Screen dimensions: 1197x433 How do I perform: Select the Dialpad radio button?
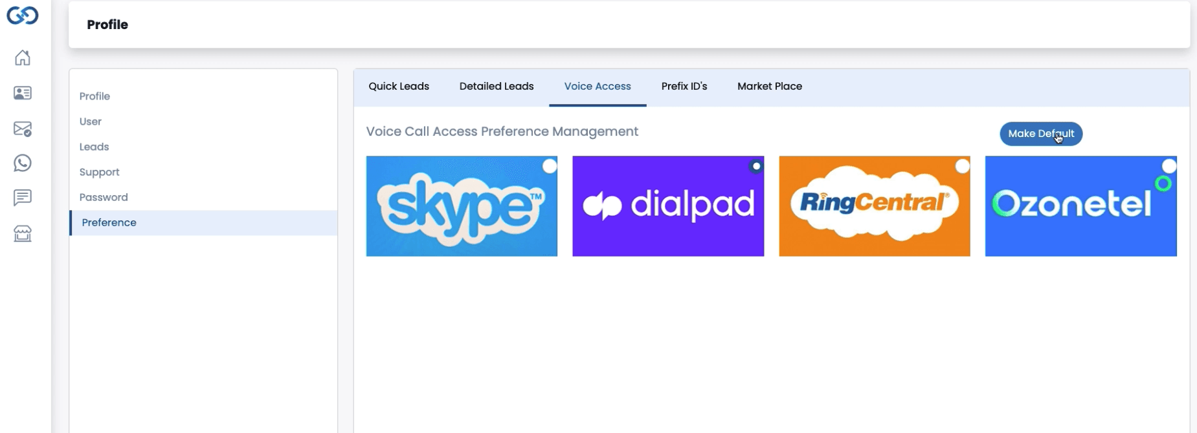coord(755,166)
